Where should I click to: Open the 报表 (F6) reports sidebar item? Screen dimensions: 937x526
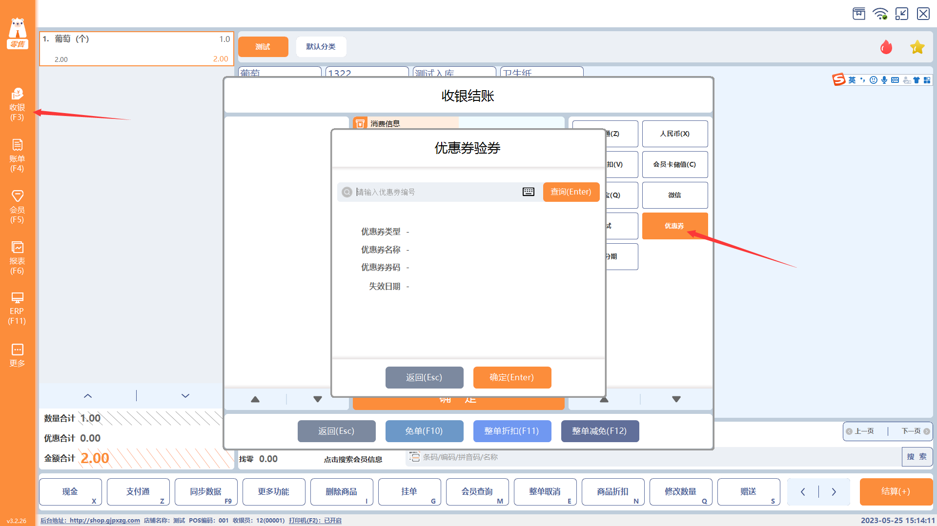click(17, 258)
